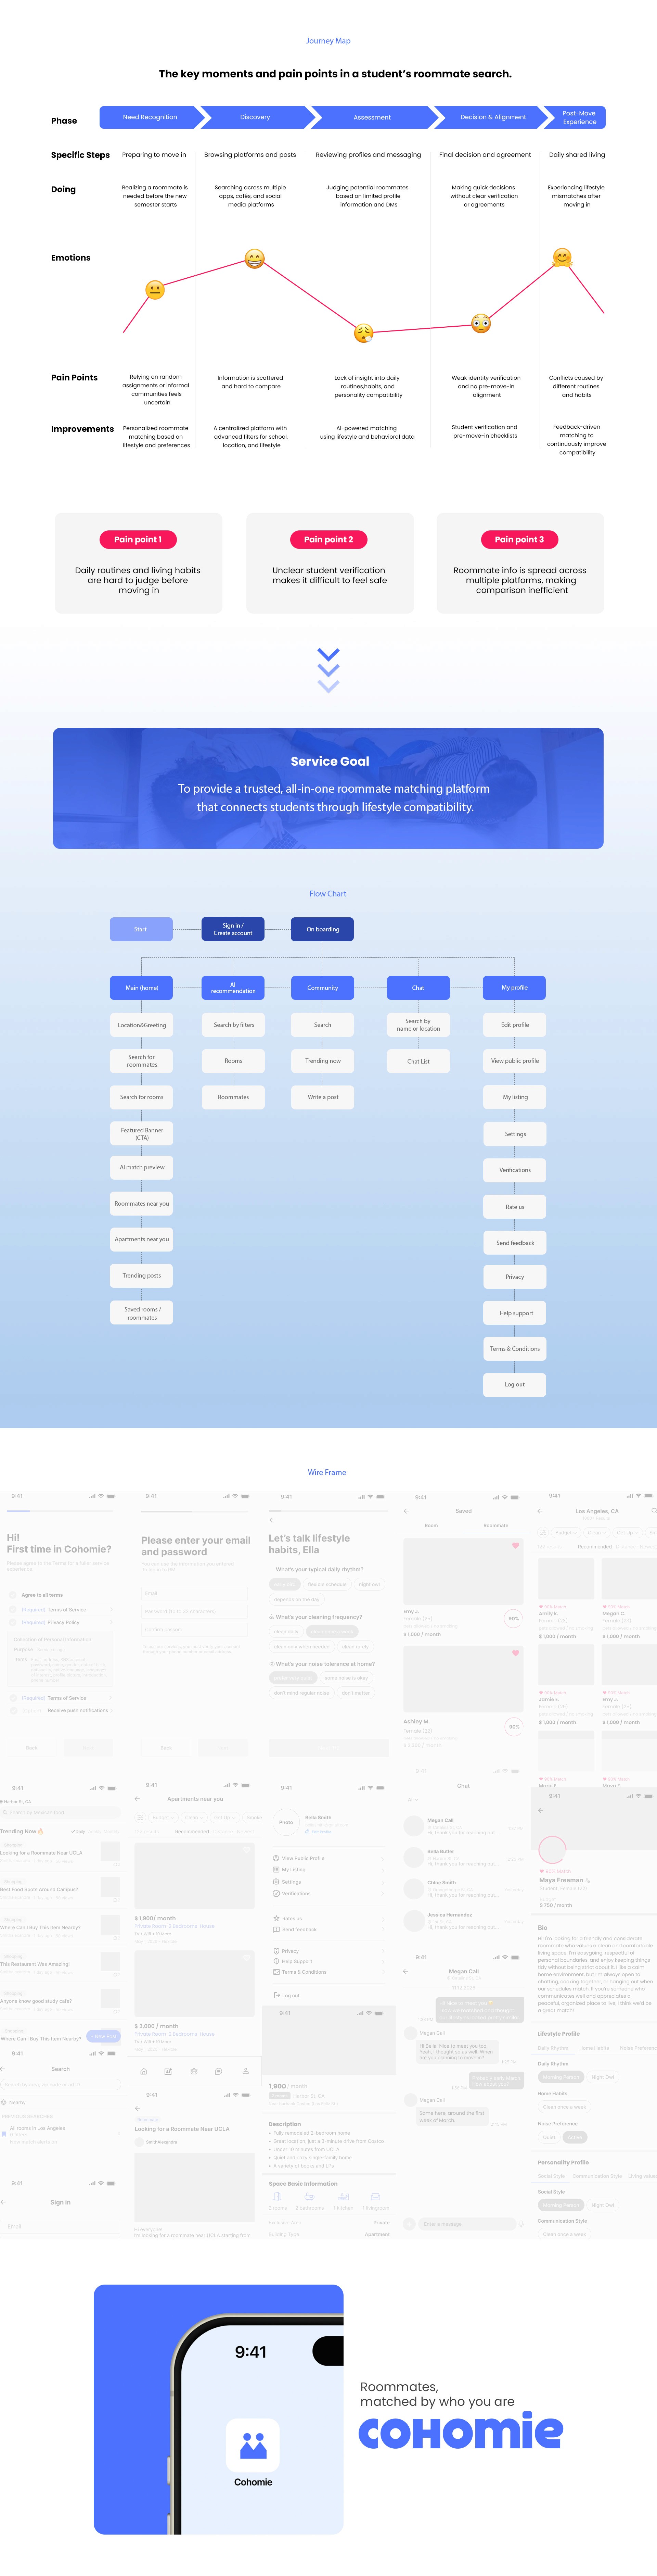
Task: Click the Cohomie app icon on phone mockup
Action: (x=253, y=2445)
